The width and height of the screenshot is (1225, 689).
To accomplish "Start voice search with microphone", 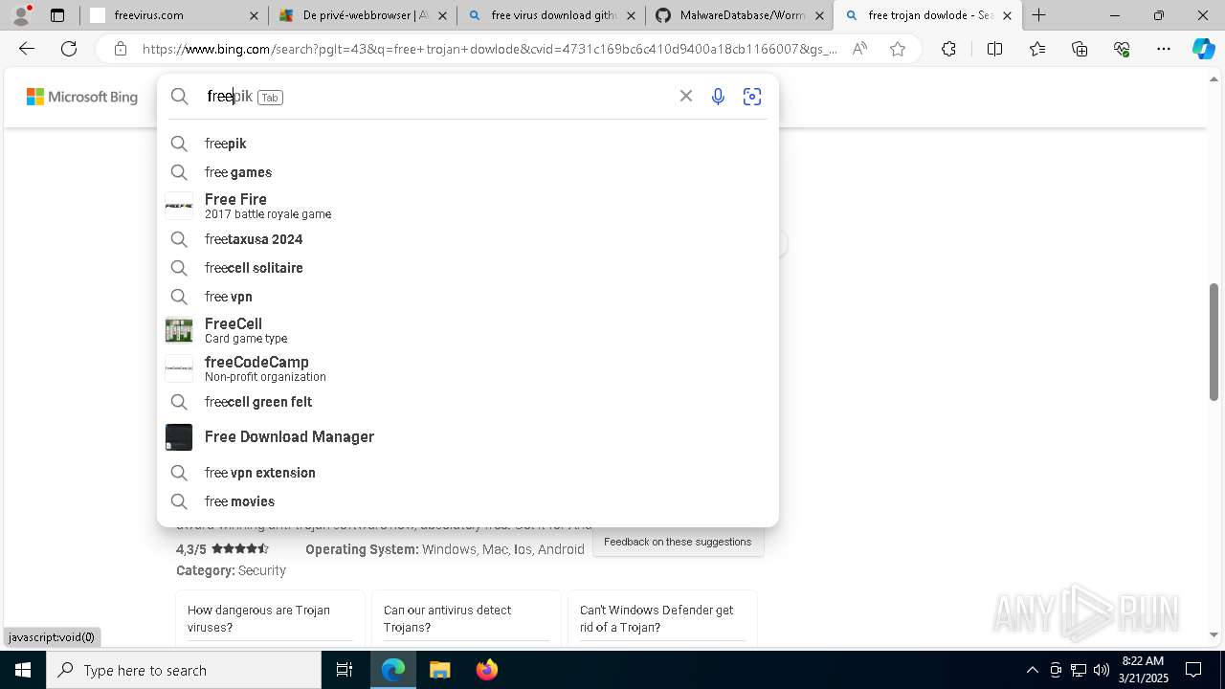I will click(x=718, y=97).
